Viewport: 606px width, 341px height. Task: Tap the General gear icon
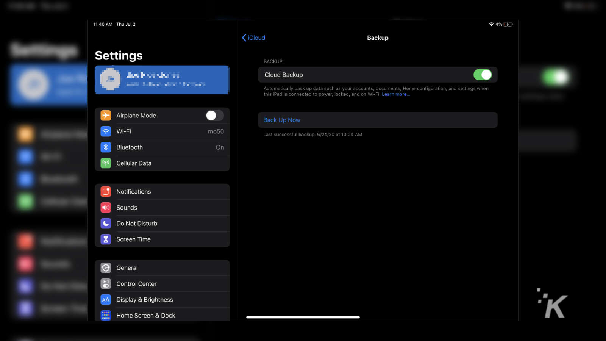pyautogui.click(x=106, y=268)
